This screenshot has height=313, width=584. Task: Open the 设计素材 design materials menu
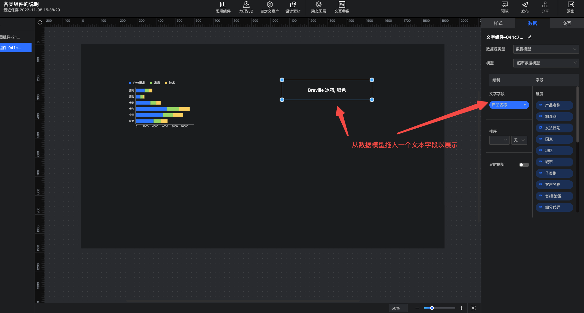[293, 7]
